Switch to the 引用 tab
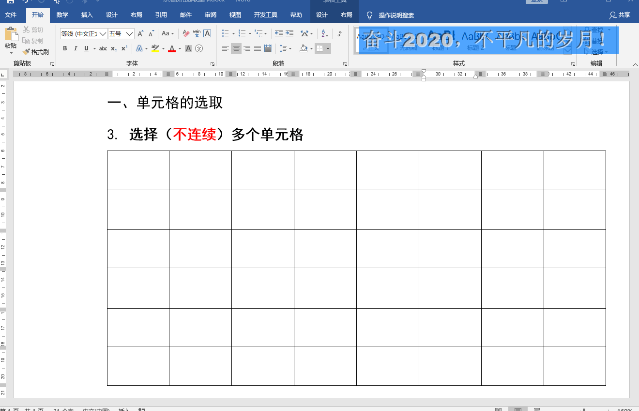Image resolution: width=639 pixels, height=411 pixels. coord(161,15)
